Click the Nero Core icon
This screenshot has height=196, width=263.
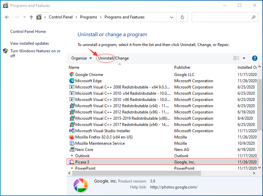pyautogui.click(x=72, y=149)
